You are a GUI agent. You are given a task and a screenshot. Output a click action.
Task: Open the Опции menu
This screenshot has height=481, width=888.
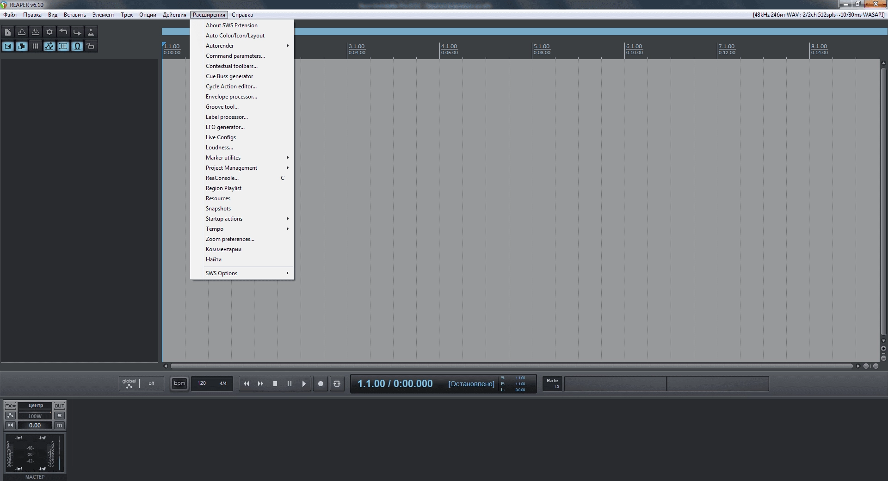[x=148, y=15]
